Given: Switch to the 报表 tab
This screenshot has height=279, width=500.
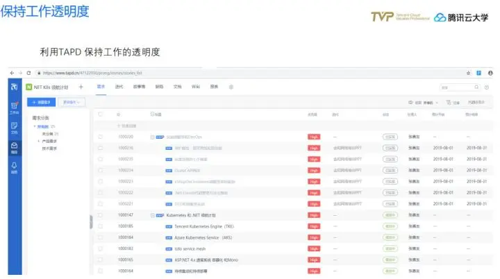Looking at the screenshot, I should [214, 87].
